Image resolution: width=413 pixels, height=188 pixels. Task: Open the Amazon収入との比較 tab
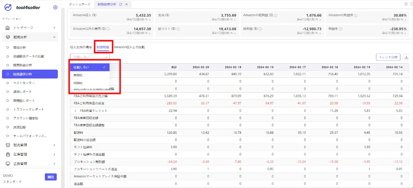click(129, 47)
